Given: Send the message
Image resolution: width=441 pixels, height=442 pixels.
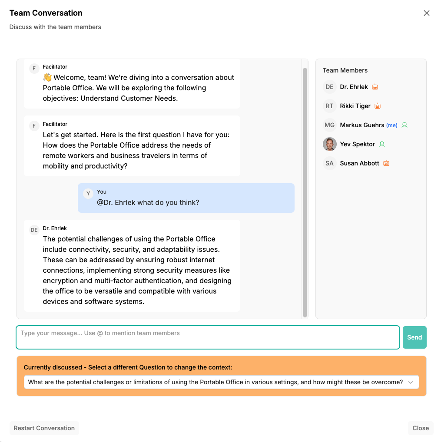Looking at the screenshot, I should 414,337.
